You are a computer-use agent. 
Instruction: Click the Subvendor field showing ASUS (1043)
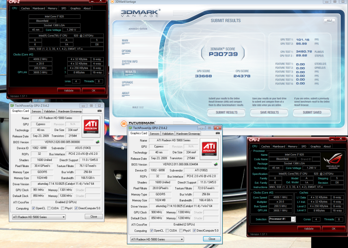(x=83, y=148)
